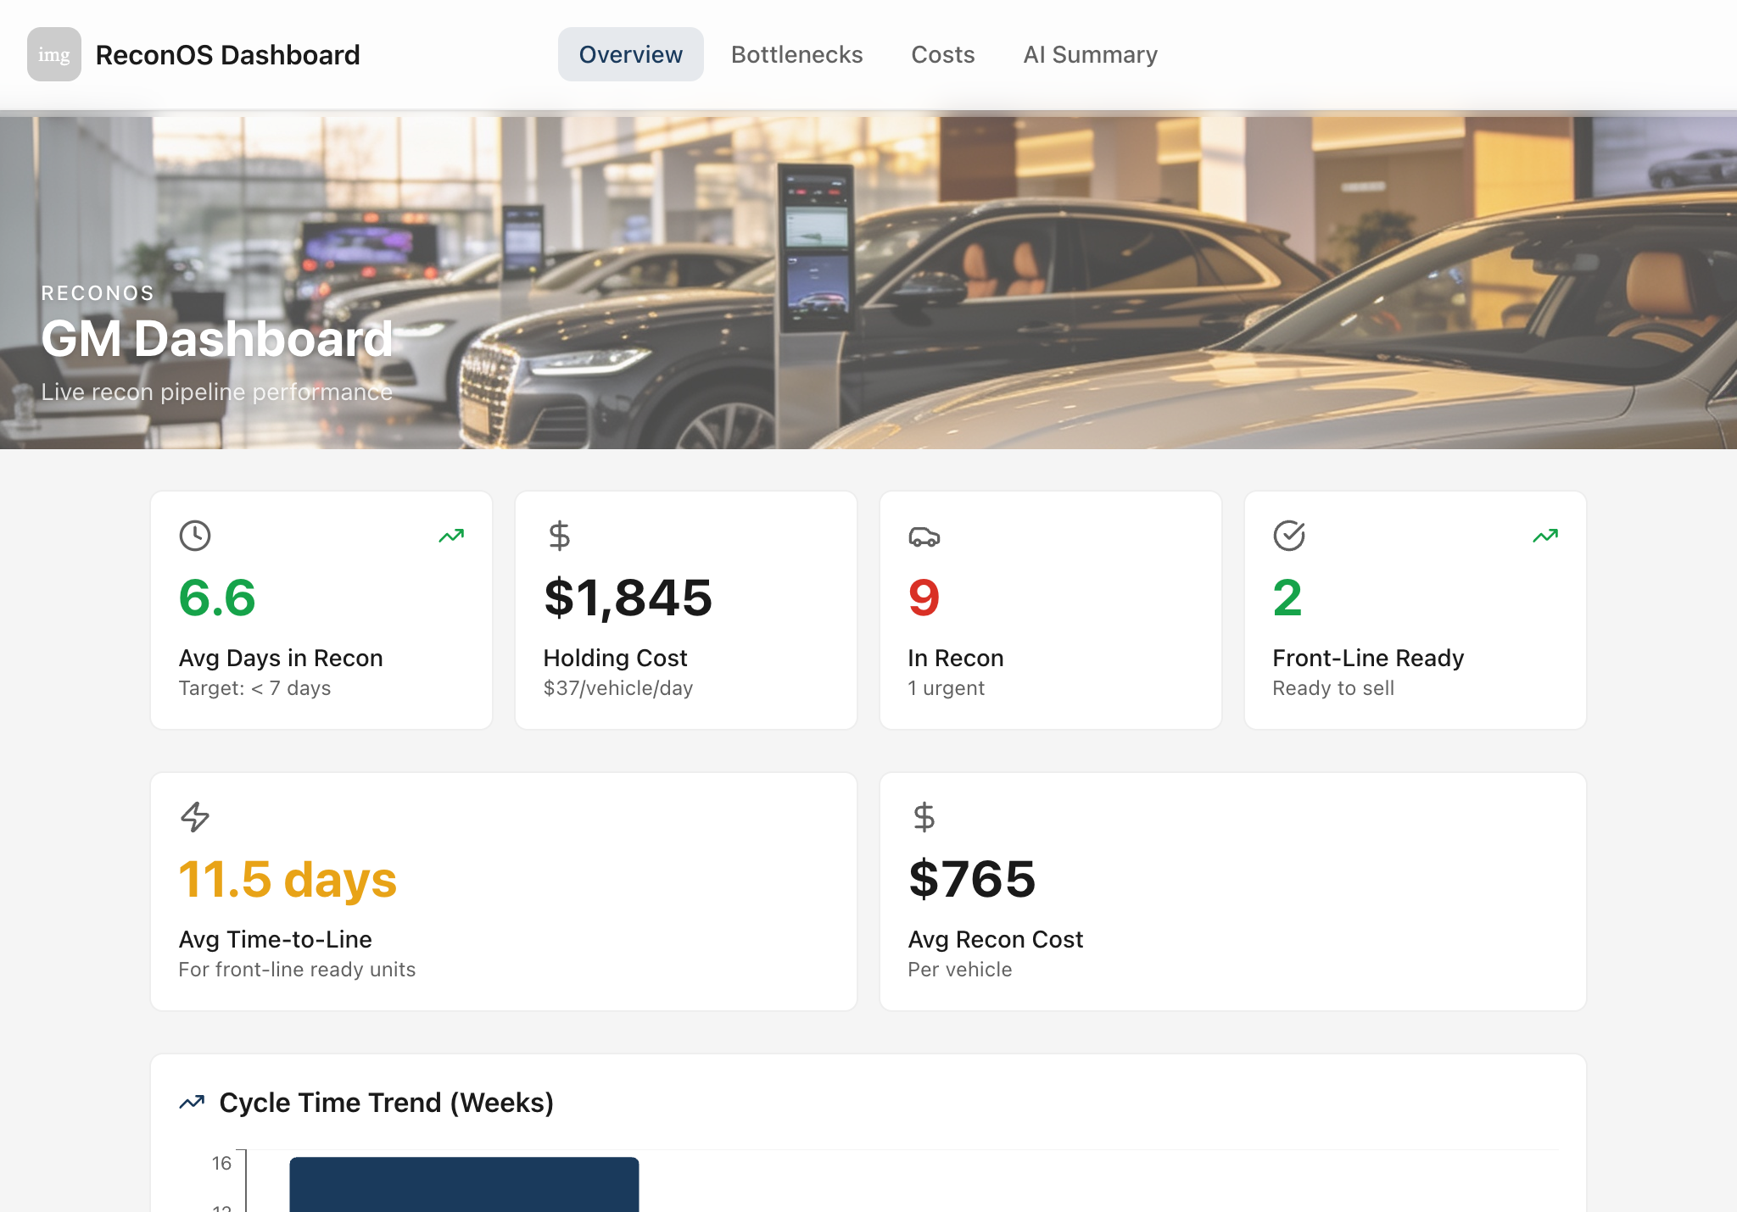1737x1212 pixels.
Task: Click the ReconOS Dashboard title
Action: point(227,55)
